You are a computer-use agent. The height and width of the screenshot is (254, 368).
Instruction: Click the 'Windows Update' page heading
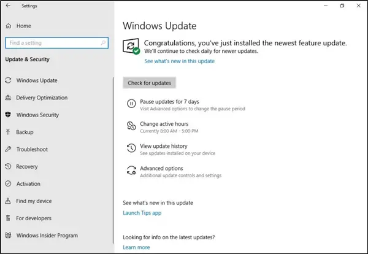[x=159, y=26]
